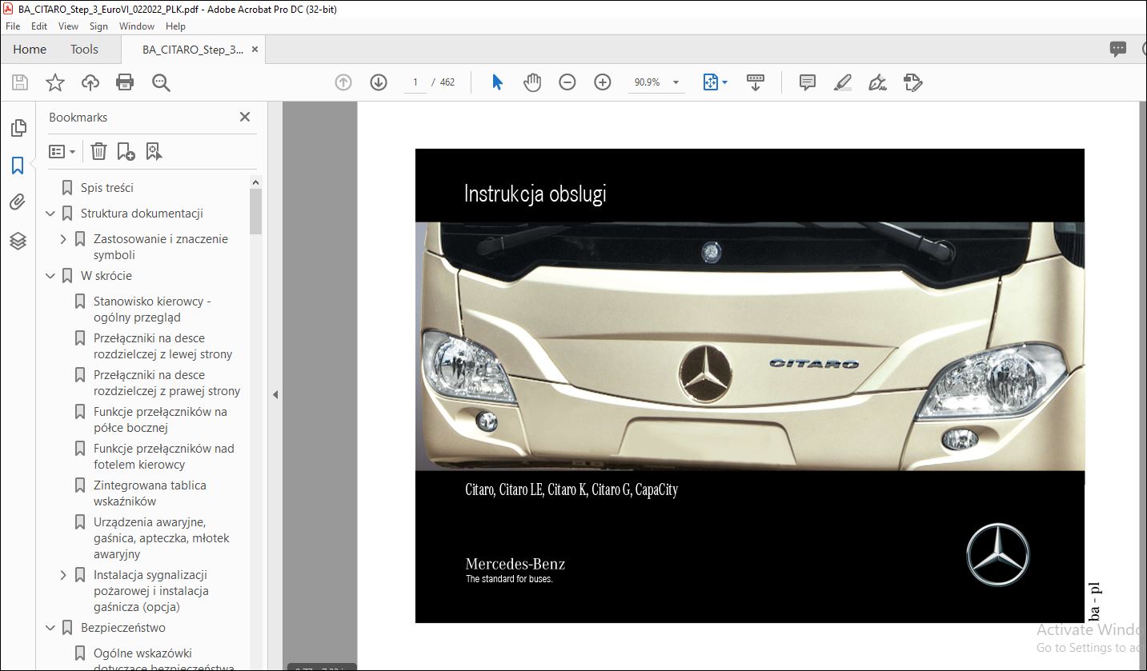The width and height of the screenshot is (1147, 671).
Task: Delete selected bookmark with trash icon
Action: pos(98,151)
